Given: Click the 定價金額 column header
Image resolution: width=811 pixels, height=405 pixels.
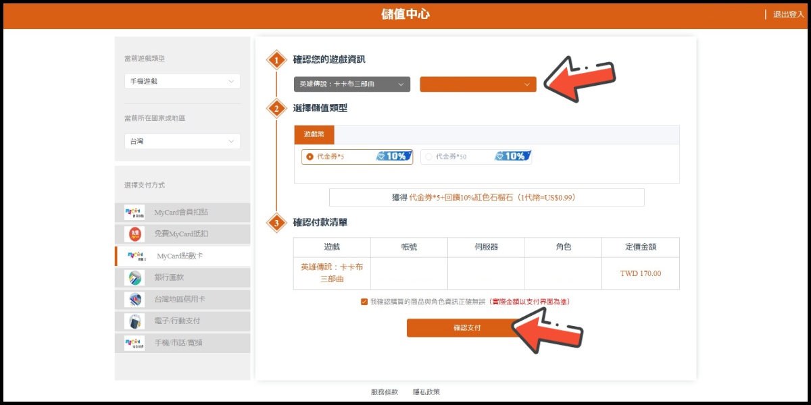Looking at the screenshot, I should pos(641,247).
